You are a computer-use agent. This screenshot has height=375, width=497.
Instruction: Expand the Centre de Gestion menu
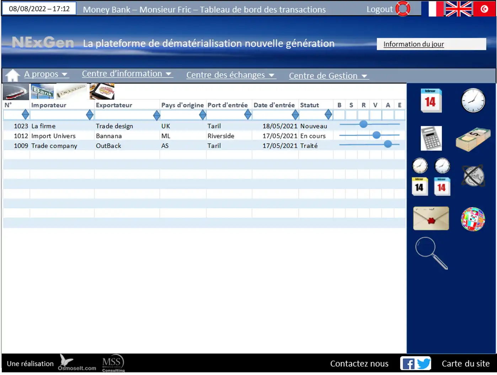(328, 76)
